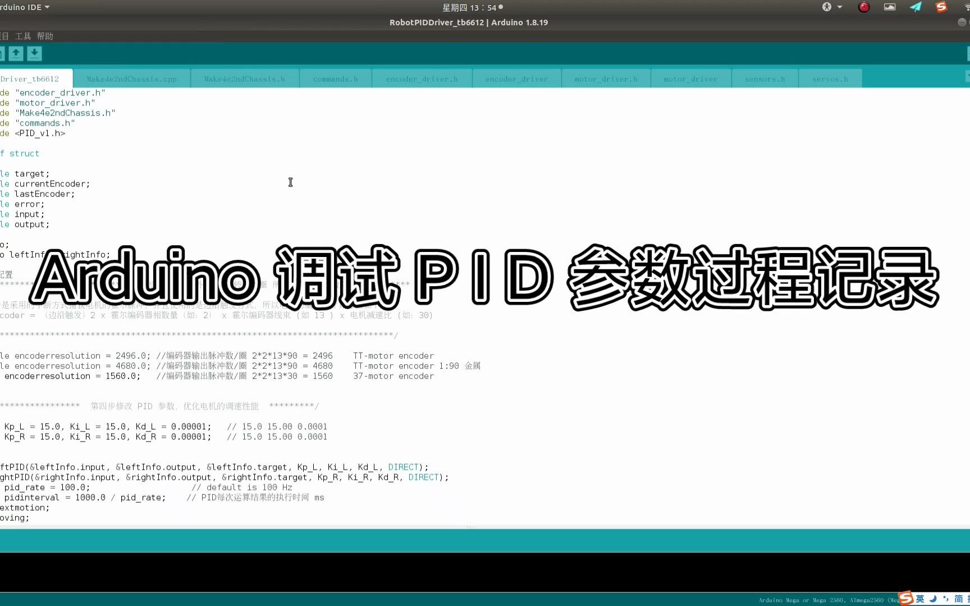Image resolution: width=970 pixels, height=606 pixels.
Task: Click inside the code editor near currentEncoder
Action: point(53,183)
